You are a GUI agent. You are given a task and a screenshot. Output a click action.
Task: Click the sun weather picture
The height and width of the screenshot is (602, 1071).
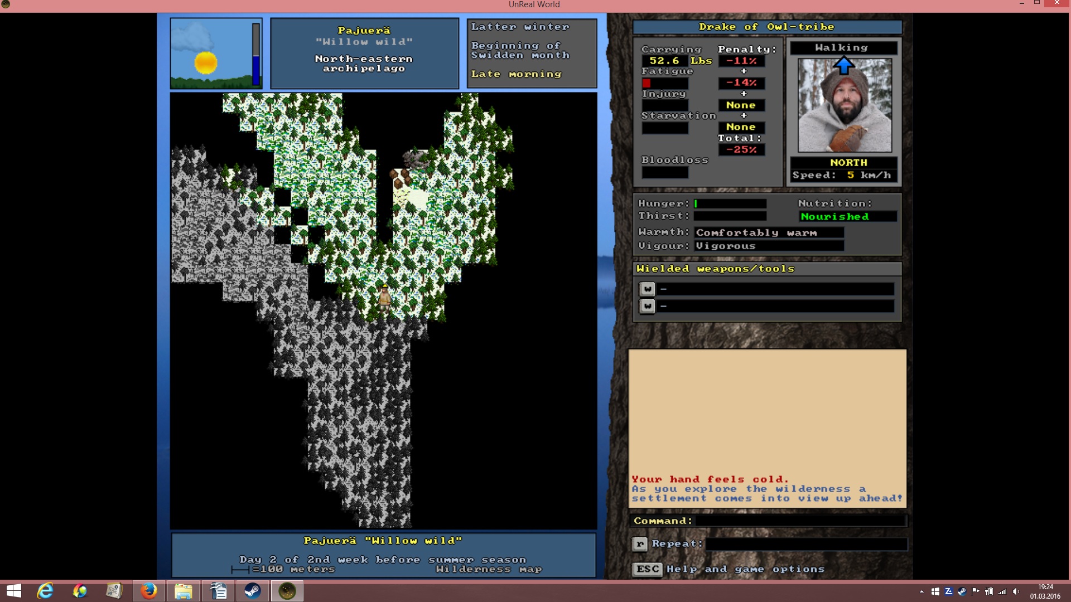206,62
